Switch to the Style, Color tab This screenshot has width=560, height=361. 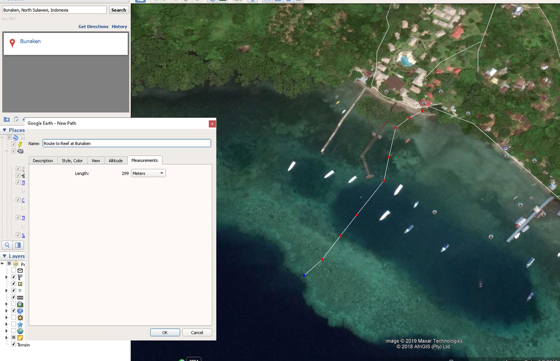(x=72, y=161)
